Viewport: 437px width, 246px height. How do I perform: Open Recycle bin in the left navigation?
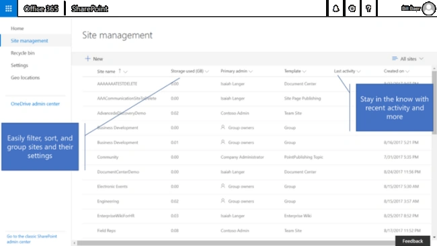23,53
